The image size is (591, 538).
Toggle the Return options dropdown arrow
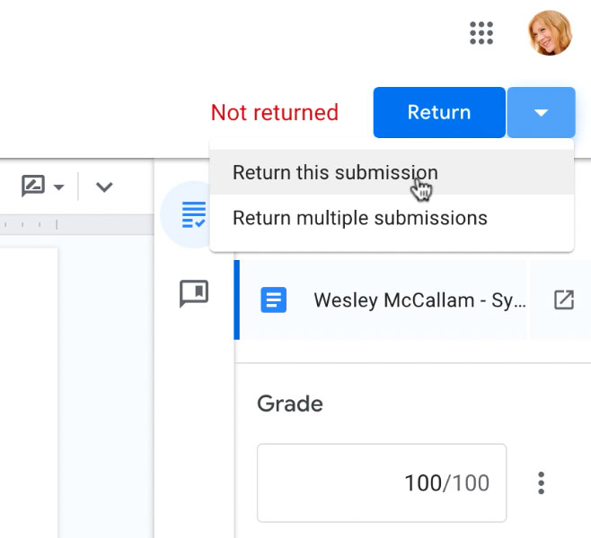point(541,112)
